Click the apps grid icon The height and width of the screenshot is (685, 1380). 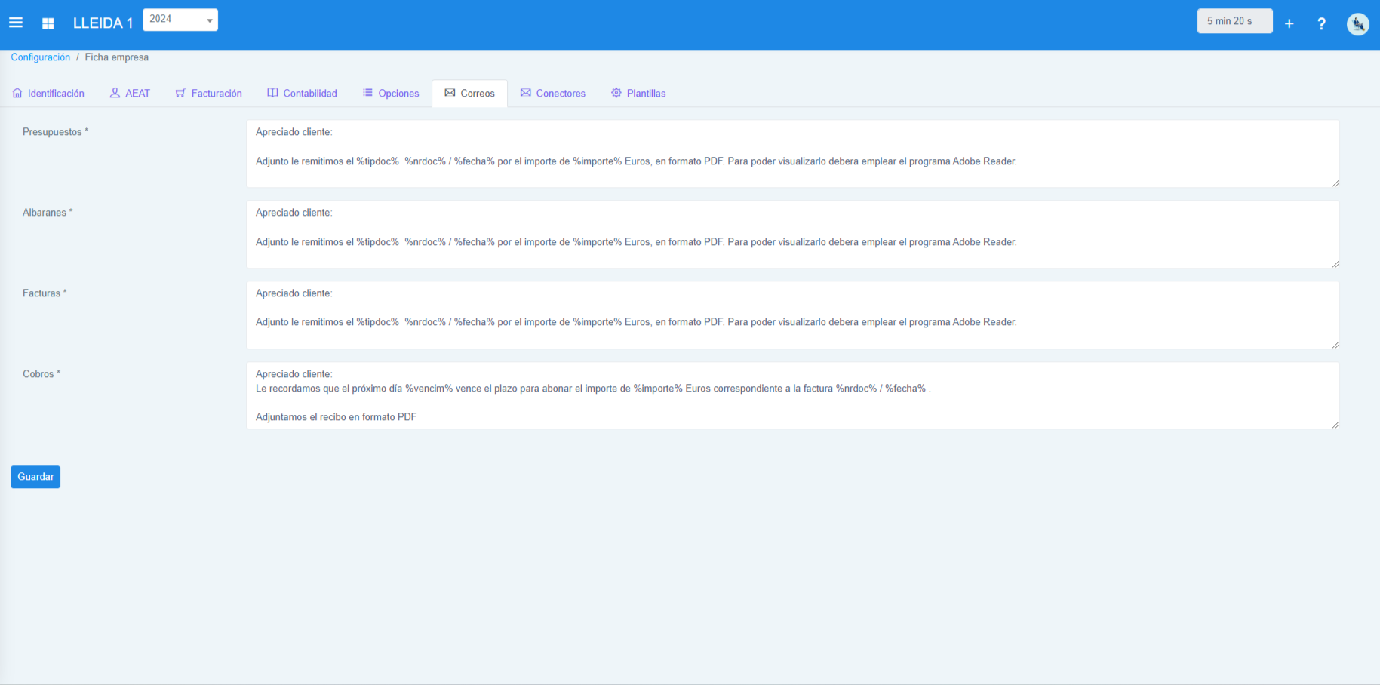tap(48, 23)
